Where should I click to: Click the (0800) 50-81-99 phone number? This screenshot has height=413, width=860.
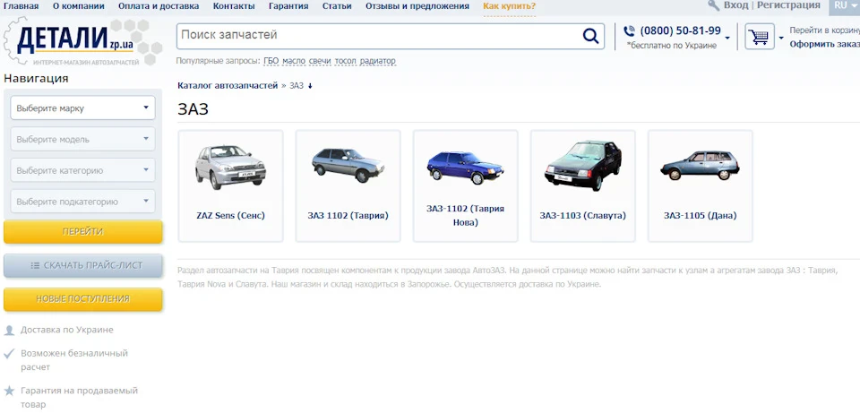(x=680, y=30)
